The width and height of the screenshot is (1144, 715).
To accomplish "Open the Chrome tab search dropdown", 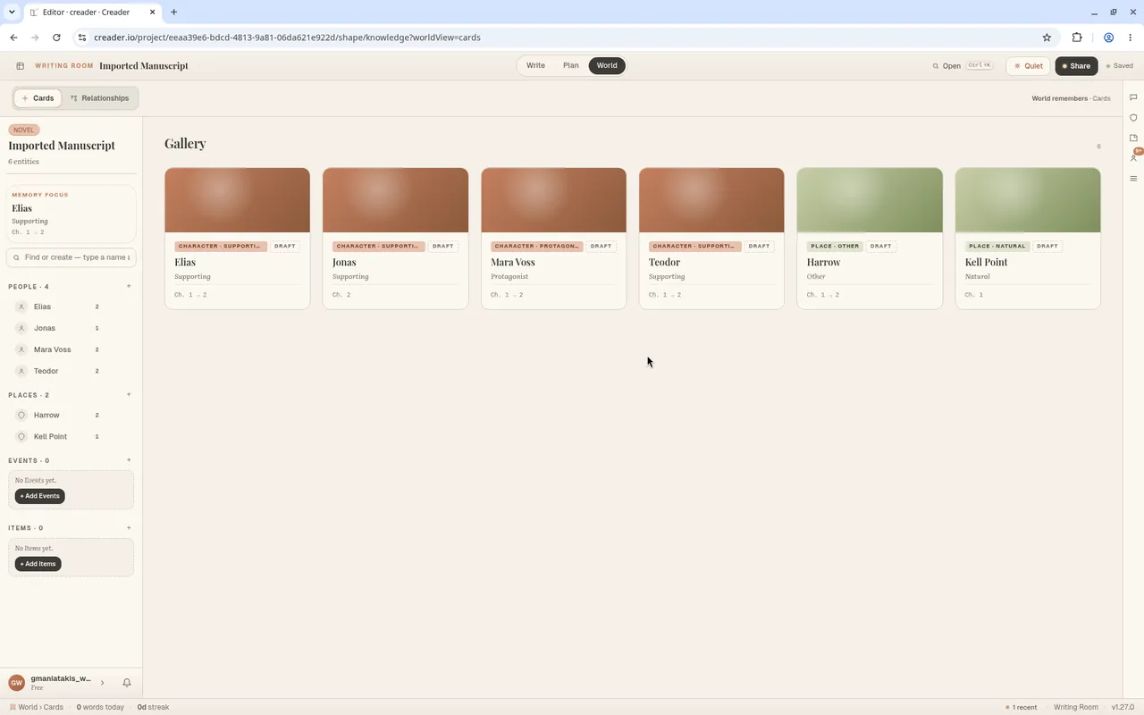I will 12,13.
